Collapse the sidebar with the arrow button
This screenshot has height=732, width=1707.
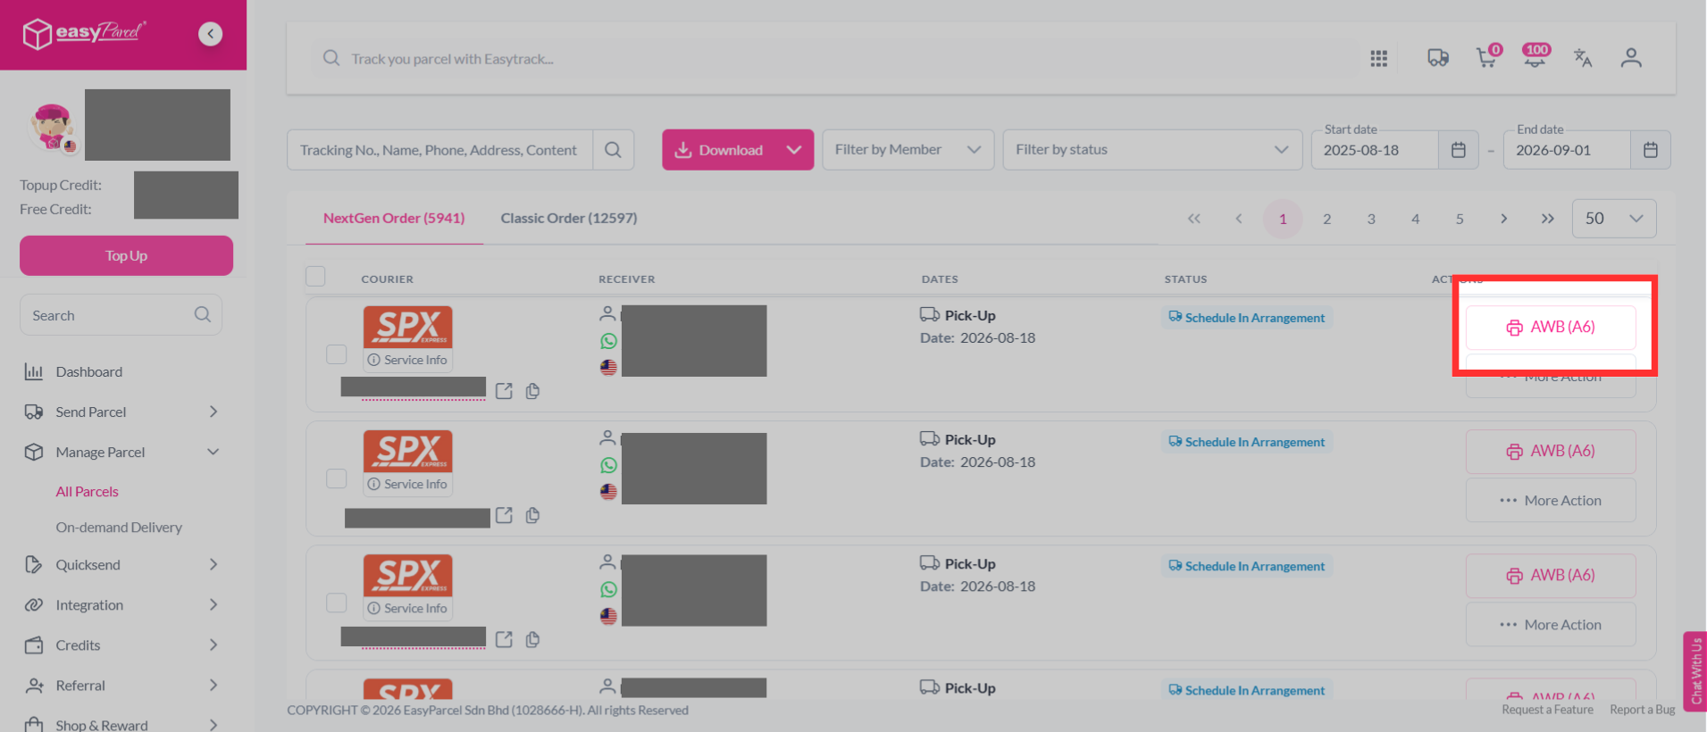point(210,34)
